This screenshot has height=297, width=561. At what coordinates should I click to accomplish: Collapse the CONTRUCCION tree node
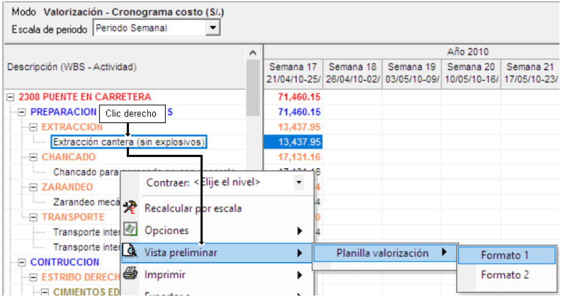[x=22, y=262]
